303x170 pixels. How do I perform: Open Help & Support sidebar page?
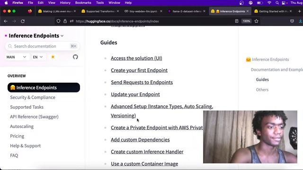coord(25,146)
